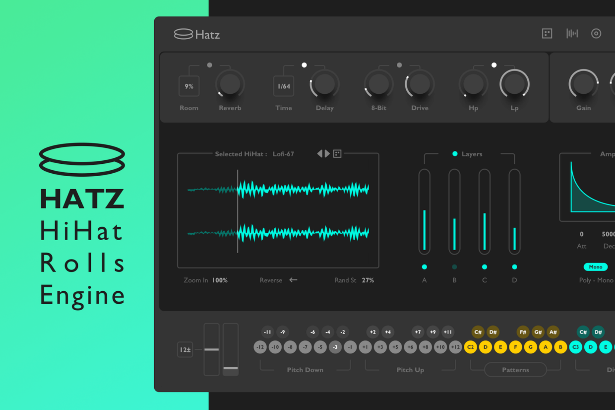Click the Att value 0
The height and width of the screenshot is (410, 615).
(x=582, y=234)
